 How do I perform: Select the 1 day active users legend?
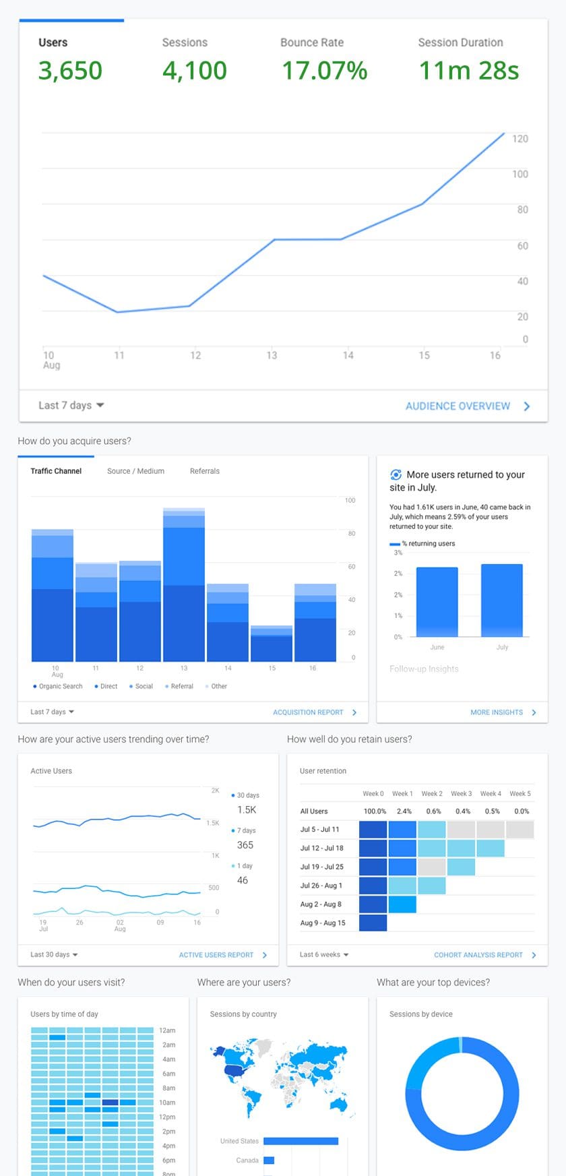243,866
